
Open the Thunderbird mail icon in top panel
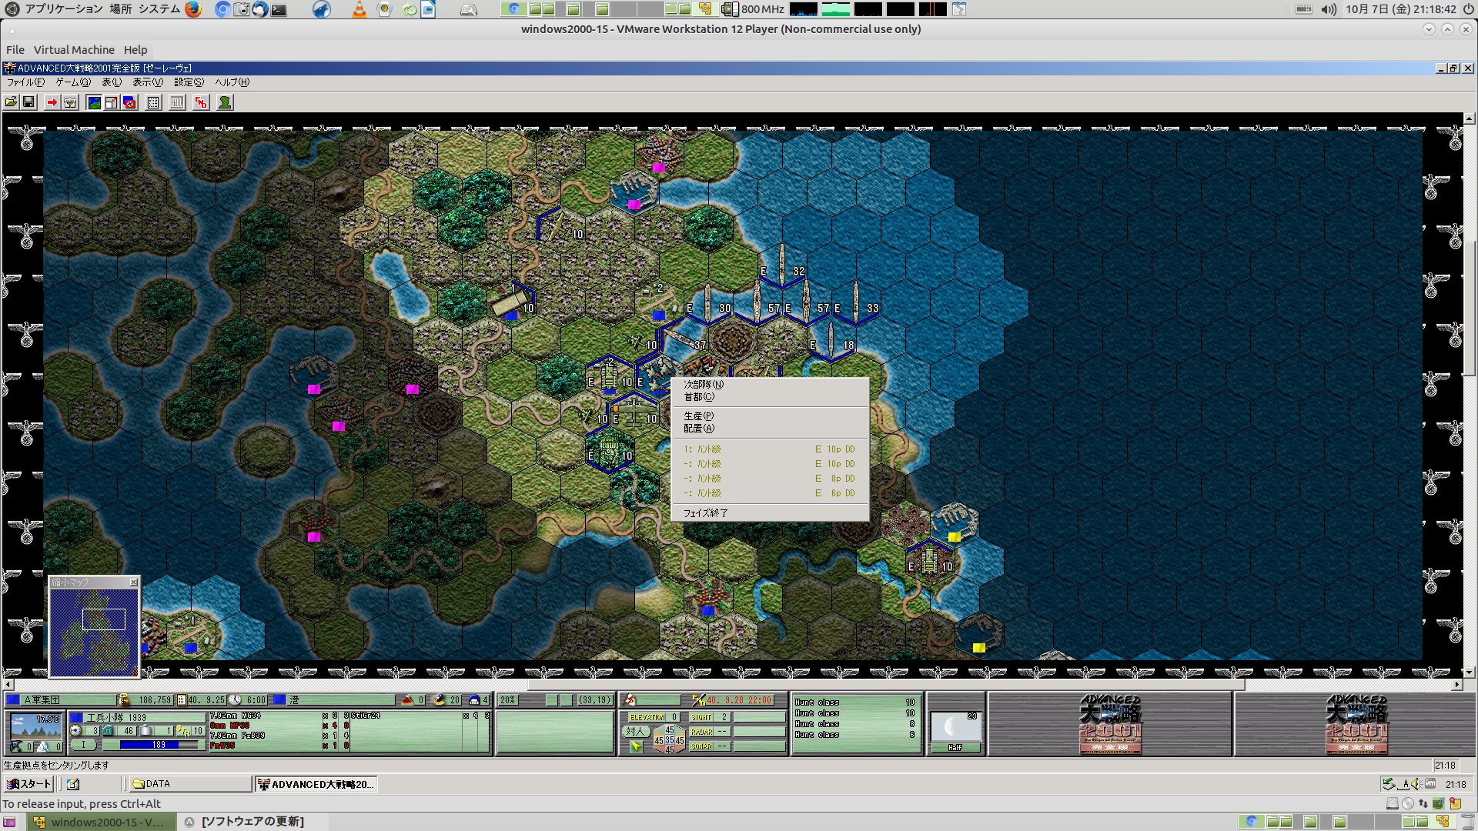[260, 9]
